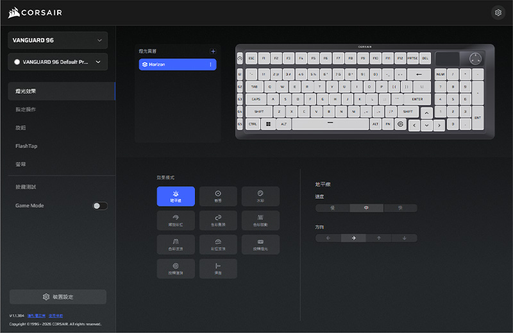
Task: Set speed to 慢 (slow)
Action: 332,208
